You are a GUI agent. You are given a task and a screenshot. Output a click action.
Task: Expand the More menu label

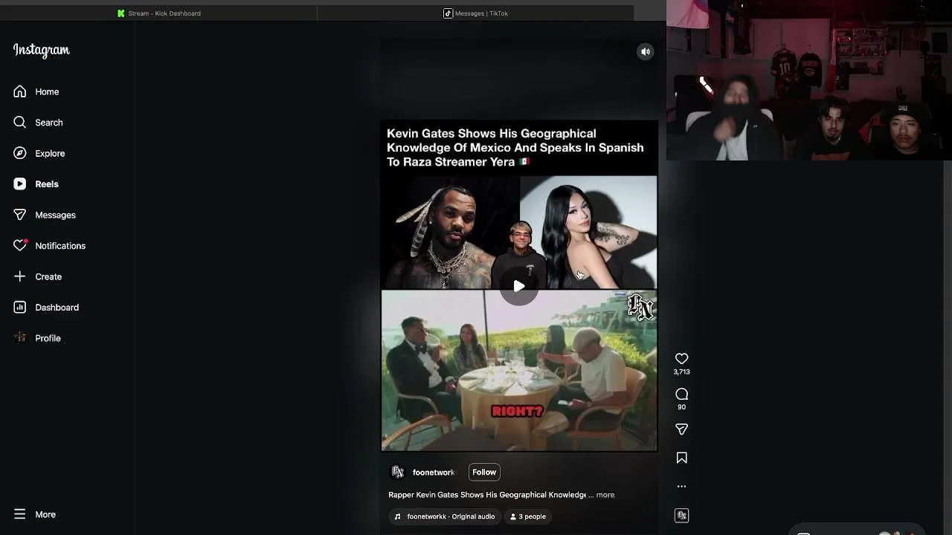point(45,514)
